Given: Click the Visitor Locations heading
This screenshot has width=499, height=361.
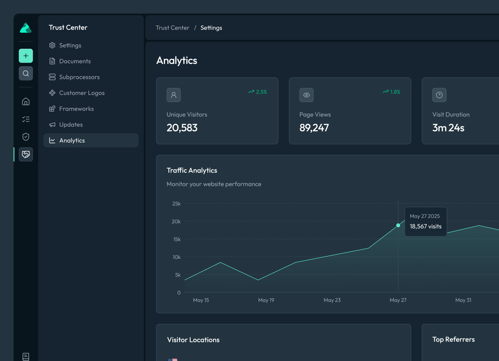Looking at the screenshot, I should (x=193, y=340).
